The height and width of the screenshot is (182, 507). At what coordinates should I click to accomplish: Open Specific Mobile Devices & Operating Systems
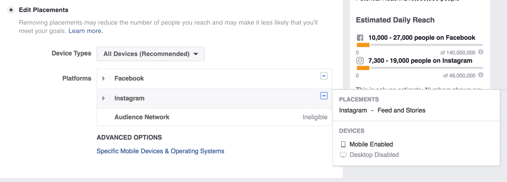160,151
